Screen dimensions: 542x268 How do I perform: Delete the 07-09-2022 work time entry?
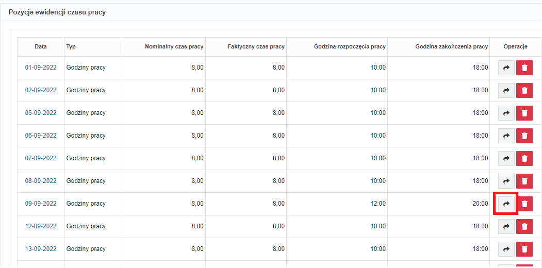click(524, 159)
